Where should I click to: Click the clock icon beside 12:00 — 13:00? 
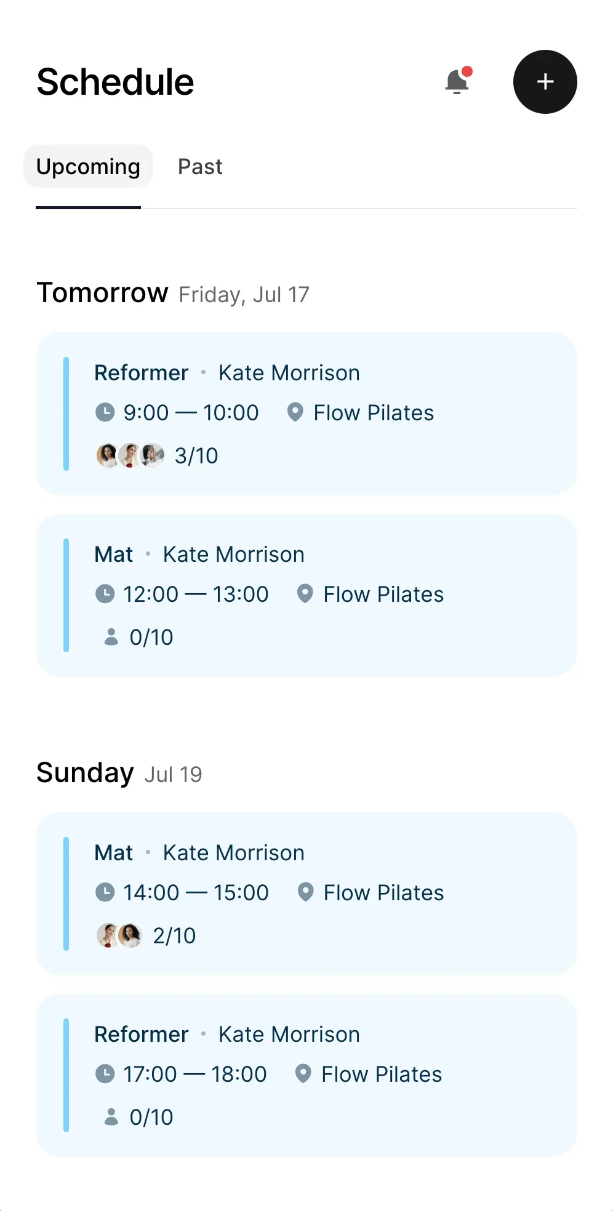click(105, 594)
